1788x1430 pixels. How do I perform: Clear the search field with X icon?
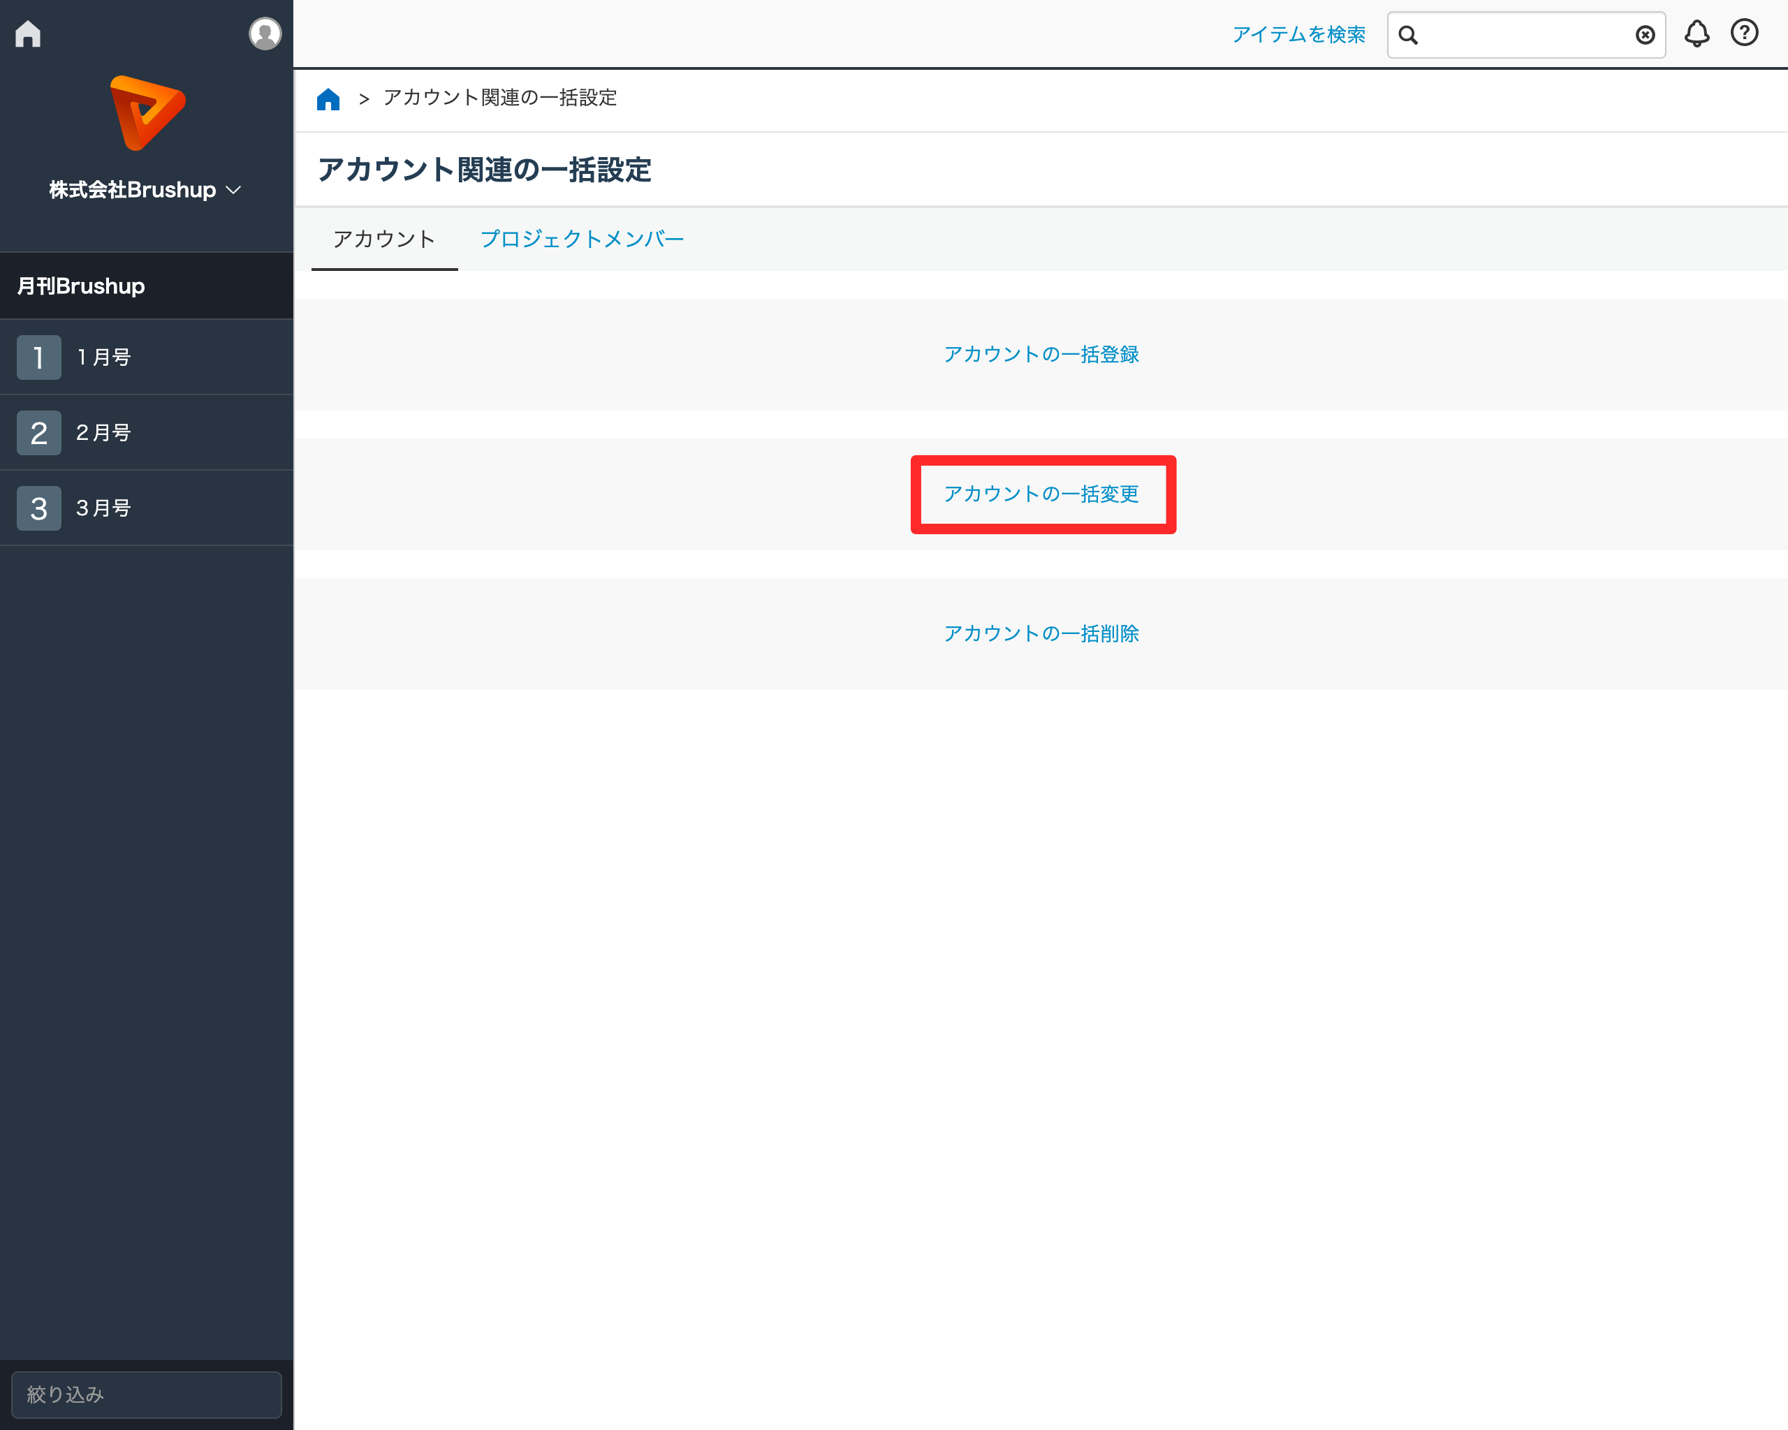[1646, 35]
